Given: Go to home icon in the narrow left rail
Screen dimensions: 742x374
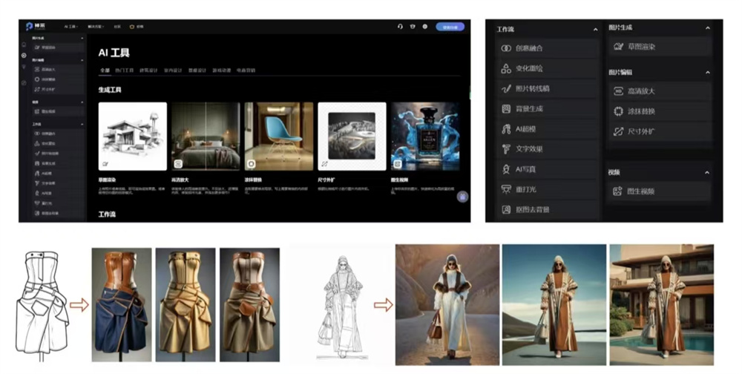Looking at the screenshot, I should coord(24,45).
